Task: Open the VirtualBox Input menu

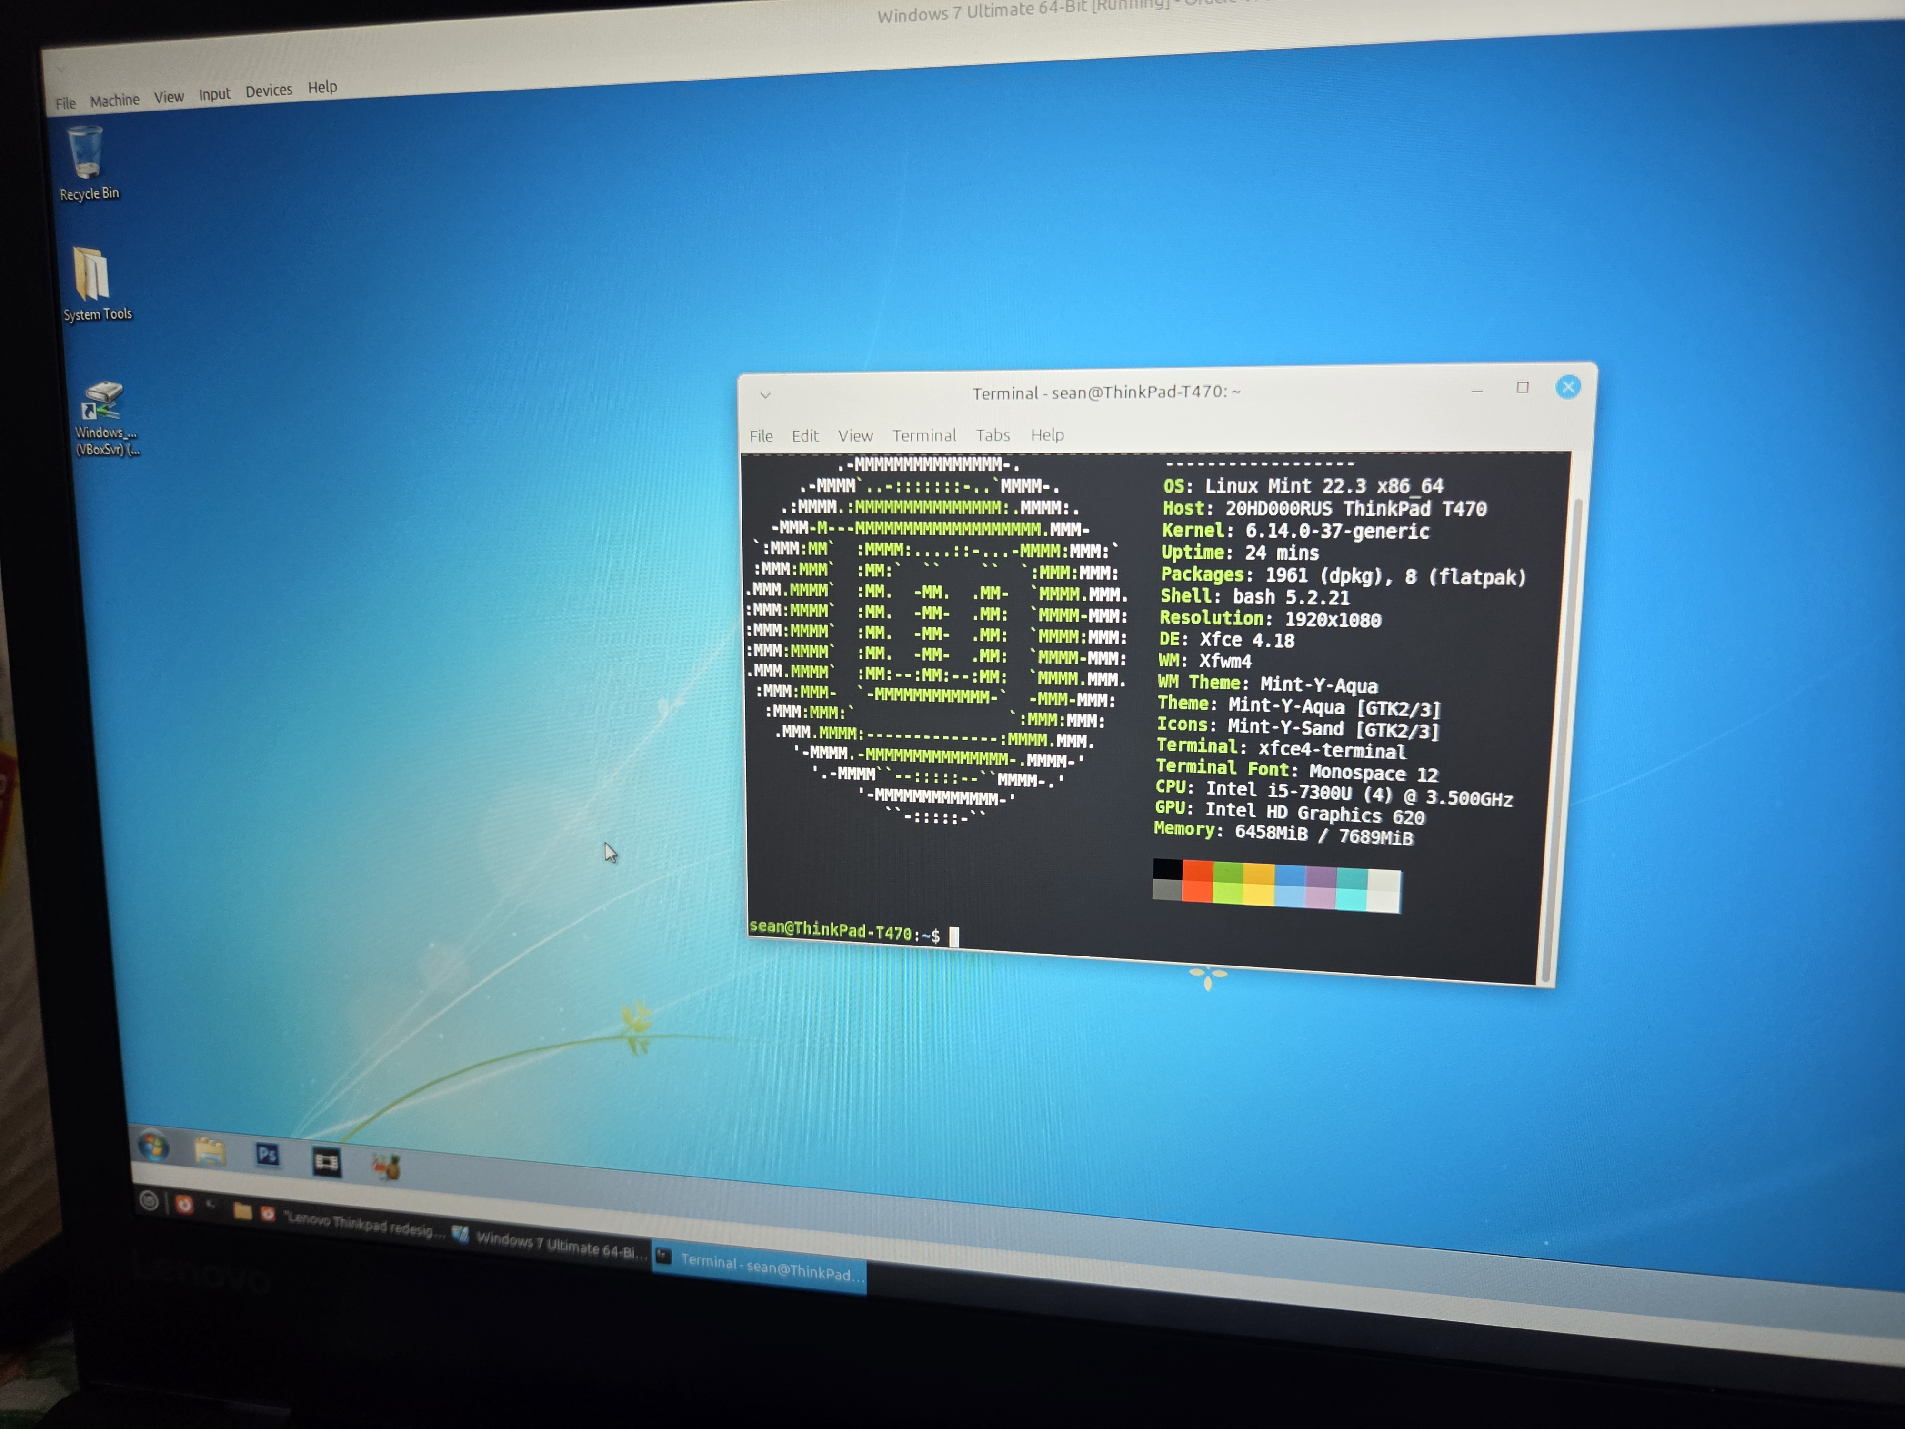Action: point(214,94)
